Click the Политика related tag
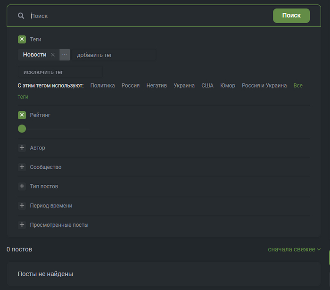 coord(102,85)
